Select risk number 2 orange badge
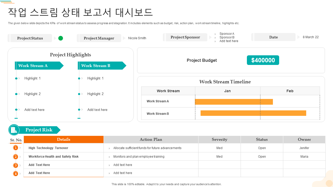The width and height of the screenshot is (333, 187). click(16, 157)
